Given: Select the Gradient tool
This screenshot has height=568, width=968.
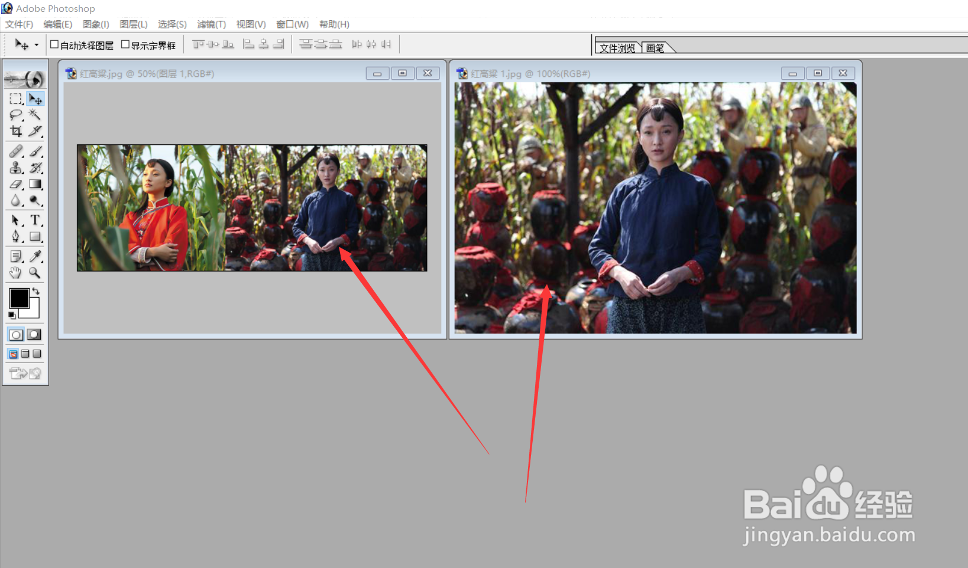Looking at the screenshot, I should point(35,185).
